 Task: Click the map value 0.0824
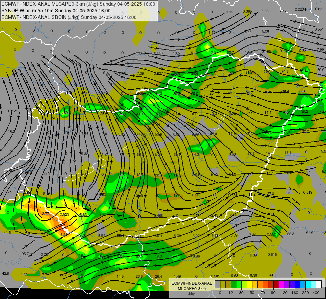click(300, 10)
